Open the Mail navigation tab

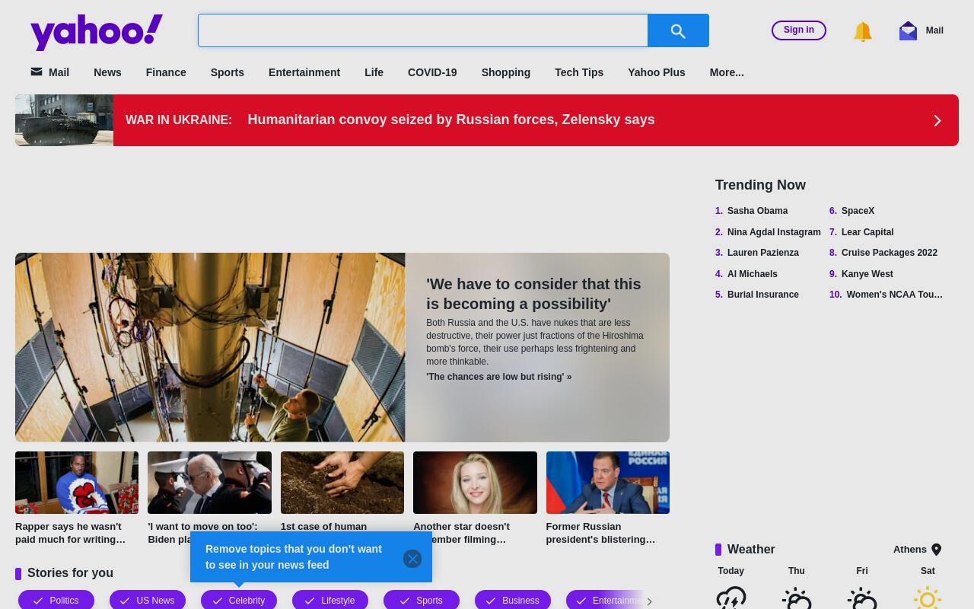click(x=50, y=72)
